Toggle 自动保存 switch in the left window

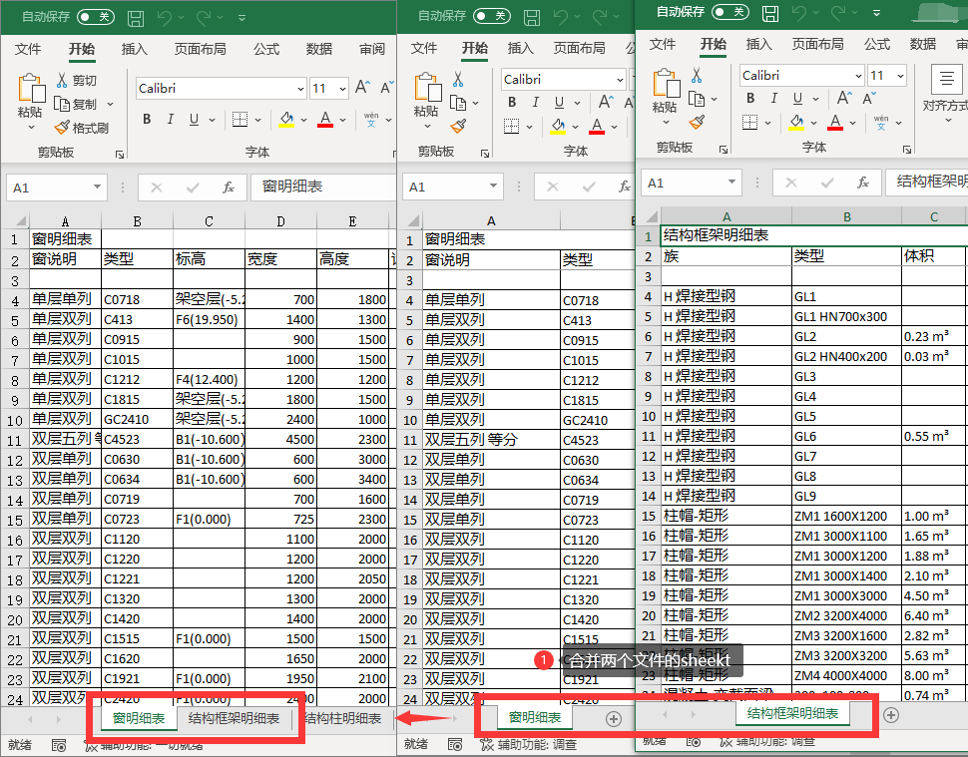[x=96, y=17]
